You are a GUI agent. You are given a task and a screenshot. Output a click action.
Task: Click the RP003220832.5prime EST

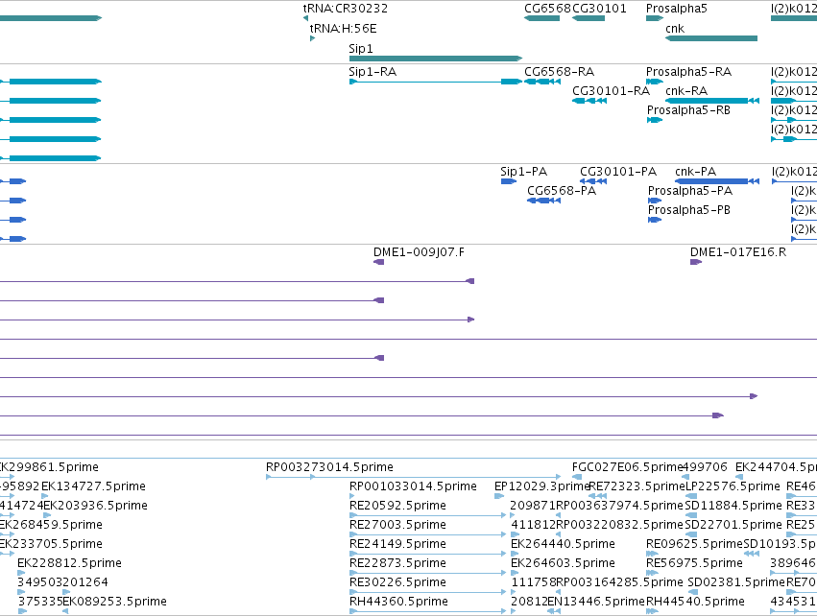558,534
